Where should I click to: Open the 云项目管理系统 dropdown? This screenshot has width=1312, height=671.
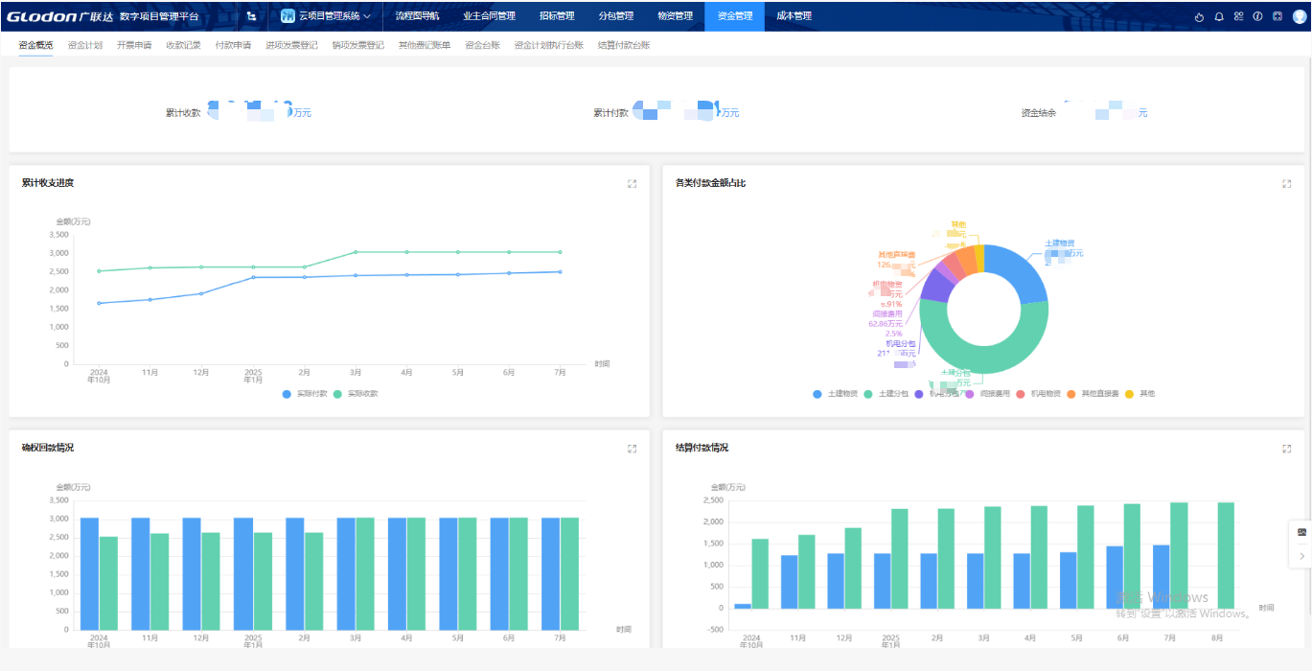click(x=326, y=16)
